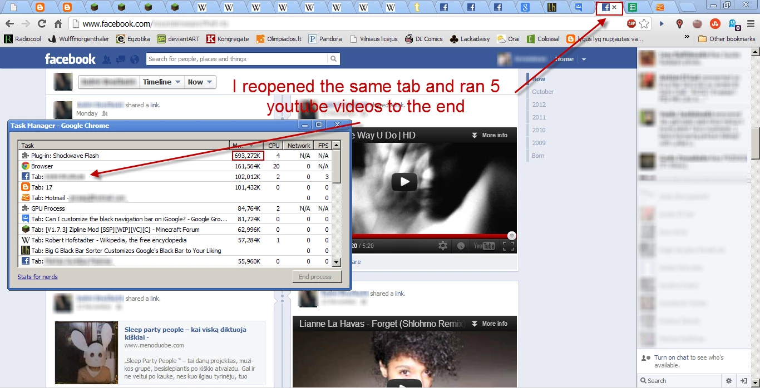Open a new tab with the new-tab button
The image size is (760, 388).
688,8
